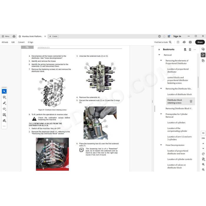Open All tools menu

(5, 42)
